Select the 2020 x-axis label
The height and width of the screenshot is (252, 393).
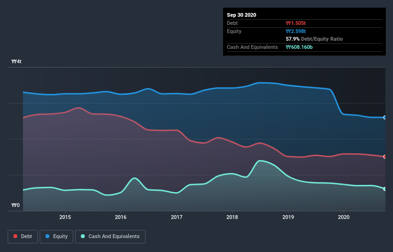tap(344, 217)
